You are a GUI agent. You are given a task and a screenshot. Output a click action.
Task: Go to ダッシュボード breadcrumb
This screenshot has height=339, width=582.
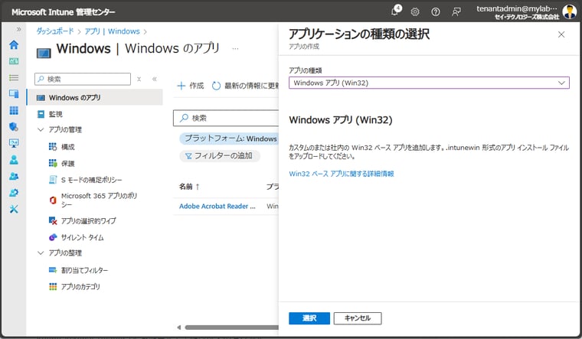(x=55, y=31)
